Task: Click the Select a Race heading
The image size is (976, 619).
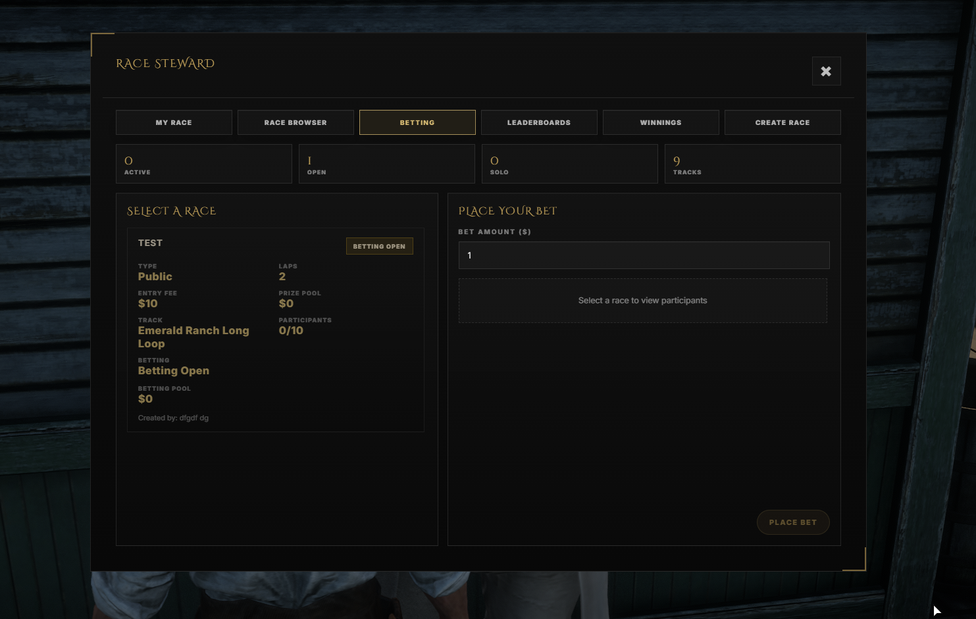Action: point(171,211)
